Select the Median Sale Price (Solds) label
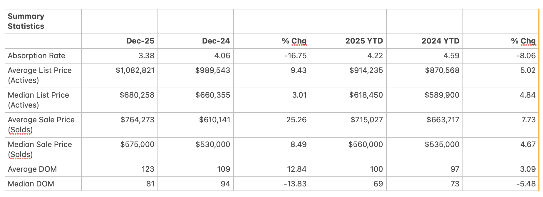Viewport: 543px width, 197px height. click(40, 149)
